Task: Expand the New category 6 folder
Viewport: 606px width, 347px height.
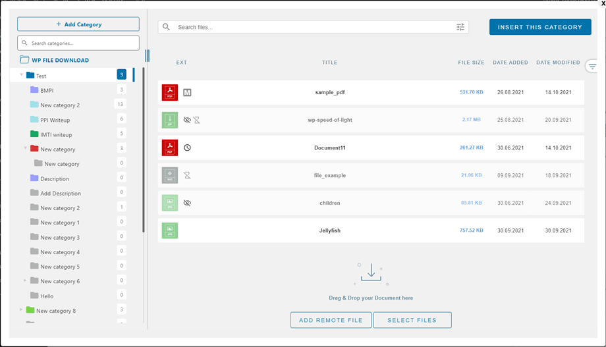Action: point(25,281)
